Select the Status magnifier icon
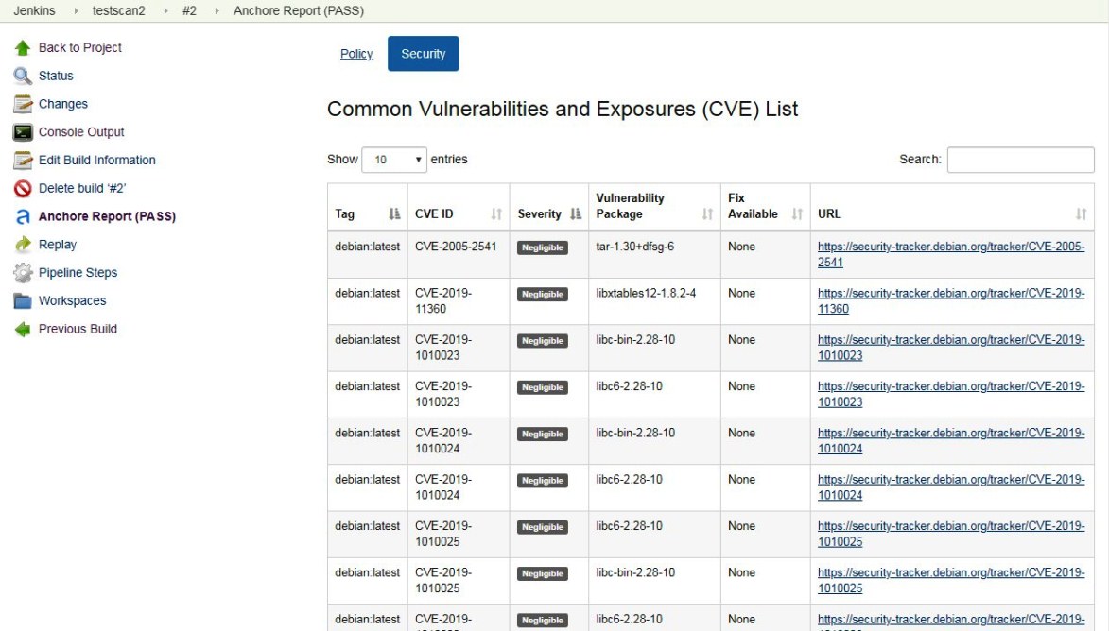 (x=21, y=76)
